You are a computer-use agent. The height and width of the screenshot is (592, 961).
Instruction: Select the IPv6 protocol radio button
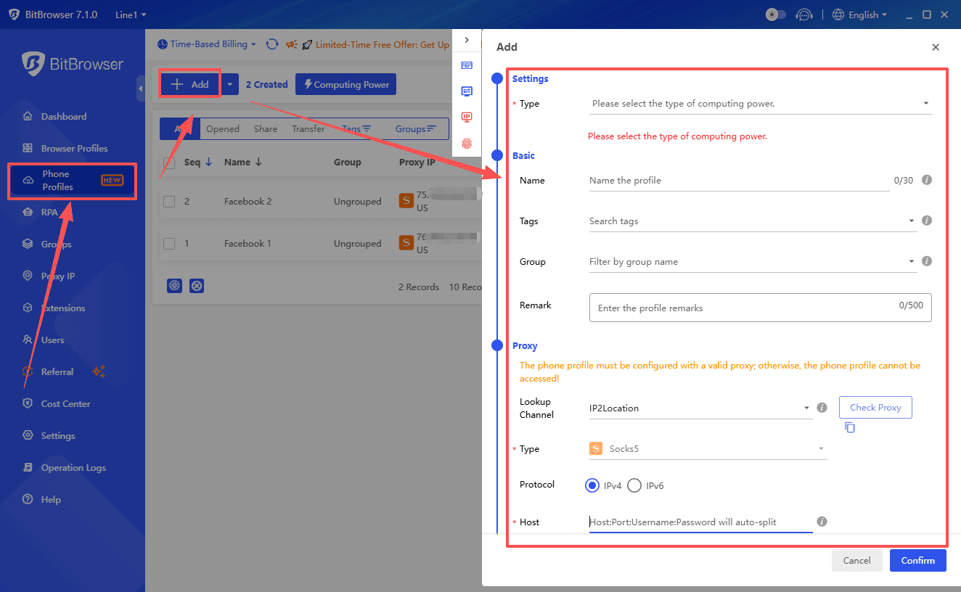pos(634,485)
